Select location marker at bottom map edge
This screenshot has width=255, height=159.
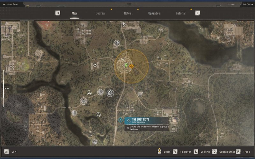point(95,142)
